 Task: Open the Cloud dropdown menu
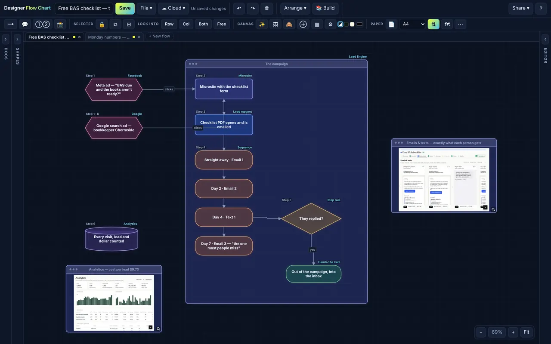(x=173, y=8)
